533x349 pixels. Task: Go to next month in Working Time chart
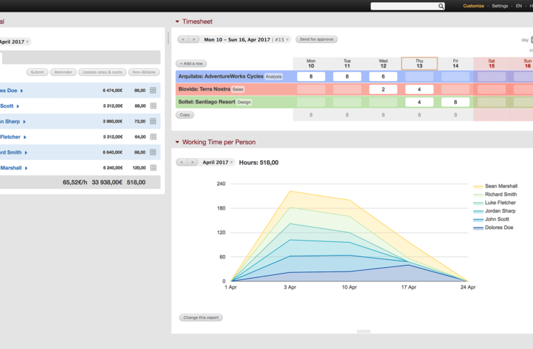193,162
